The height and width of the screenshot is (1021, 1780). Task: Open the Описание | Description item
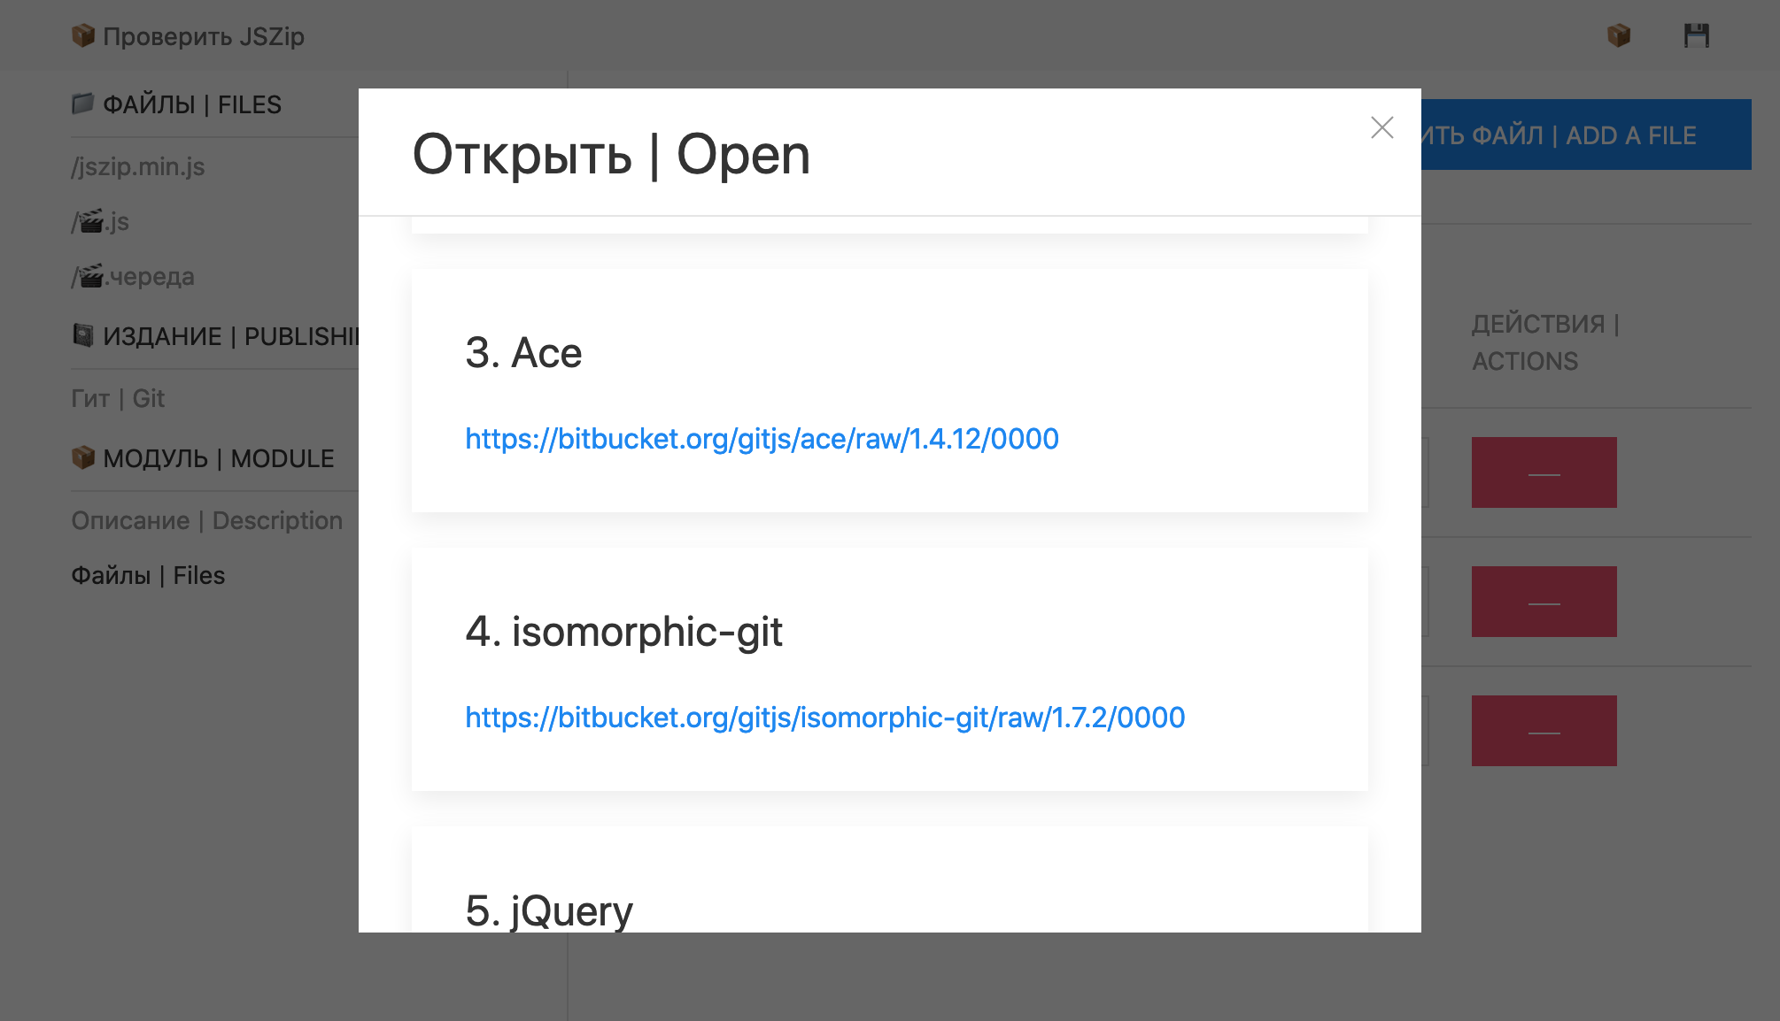pos(207,520)
